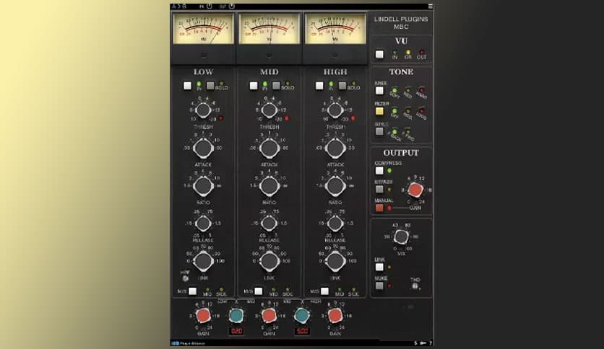Toggle the LOW band M/S button

point(193,291)
